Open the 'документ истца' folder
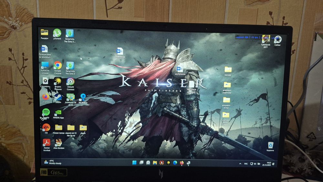This screenshot has width=323, height=182. point(226,103)
